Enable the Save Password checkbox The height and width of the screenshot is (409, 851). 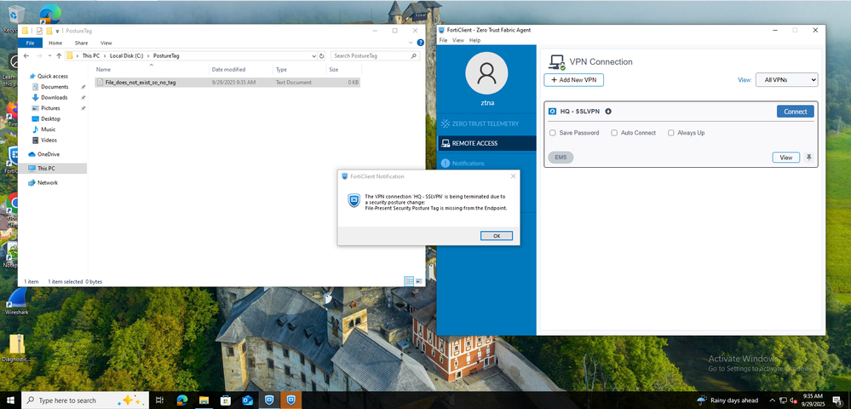(x=553, y=133)
